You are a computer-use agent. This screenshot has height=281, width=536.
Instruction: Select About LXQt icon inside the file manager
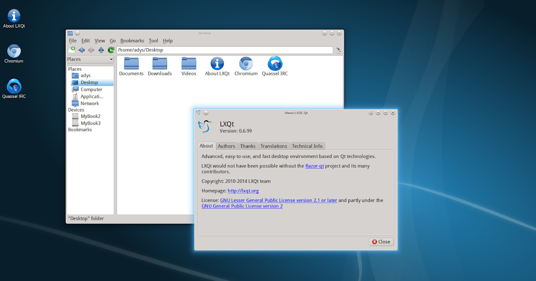(x=217, y=66)
